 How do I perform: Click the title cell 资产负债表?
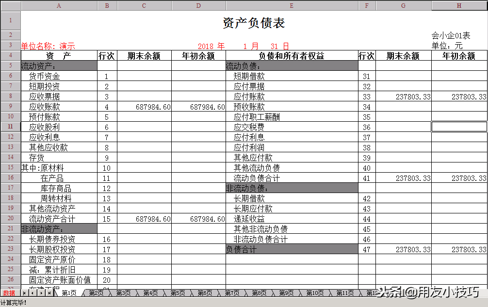[x=254, y=23]
